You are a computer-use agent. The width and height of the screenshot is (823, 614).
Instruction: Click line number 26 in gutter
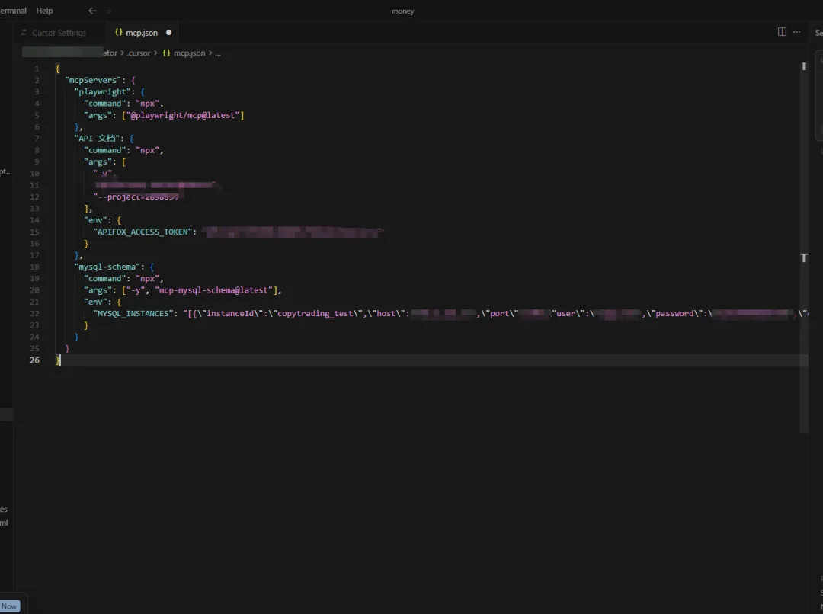[x=34, y=360]
